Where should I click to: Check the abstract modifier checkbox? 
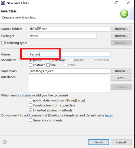pos(31,65)
